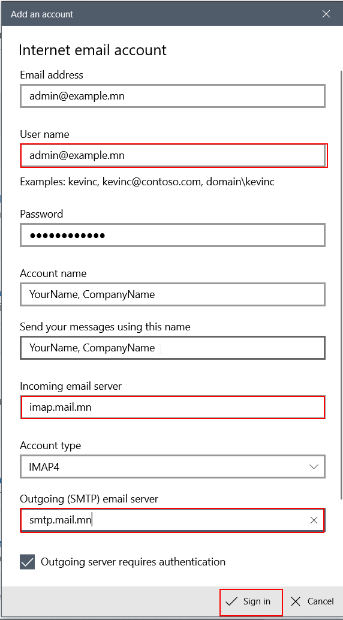Click the Cancel X icon
Screen dimensions: 343x620
tap(295, 601)
